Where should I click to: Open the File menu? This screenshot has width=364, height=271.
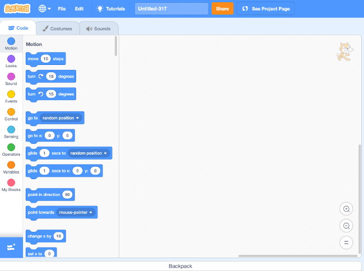pos(62,9)
